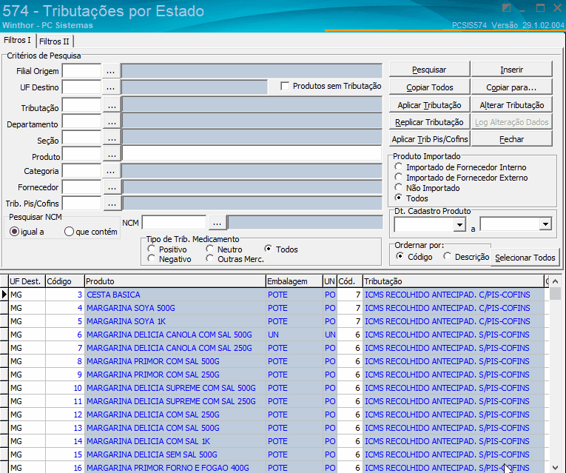Select Importado de Fornecedor Interno option
The height and width of the screenshot is (473, 566).
pyautogui.click(x=399, y=167)
